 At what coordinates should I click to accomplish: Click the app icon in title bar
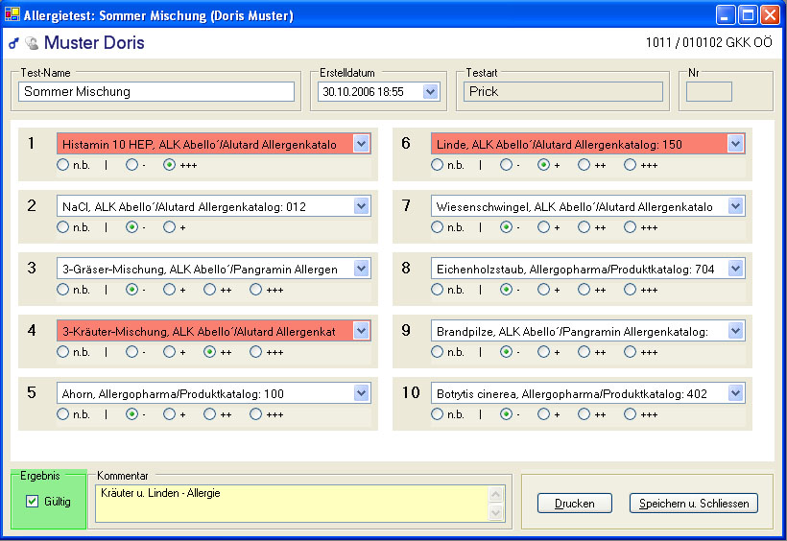[12, 14]
